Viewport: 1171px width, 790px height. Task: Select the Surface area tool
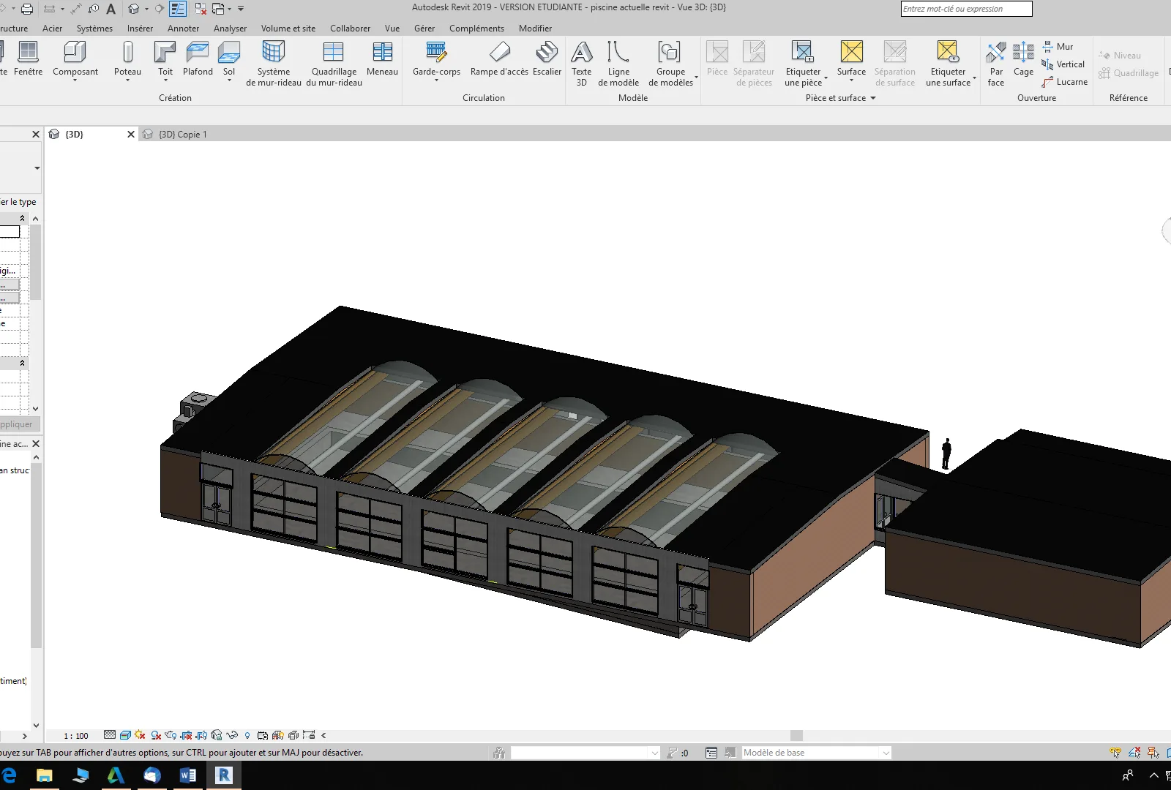(851, 60)
